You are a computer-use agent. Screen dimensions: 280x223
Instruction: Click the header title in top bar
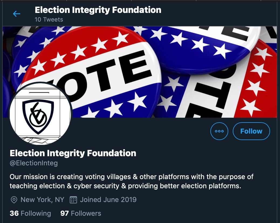pos(98,10)
